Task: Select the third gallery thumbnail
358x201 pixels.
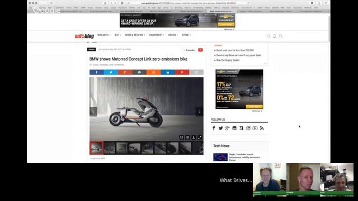Action: click(x=122, y=148)
